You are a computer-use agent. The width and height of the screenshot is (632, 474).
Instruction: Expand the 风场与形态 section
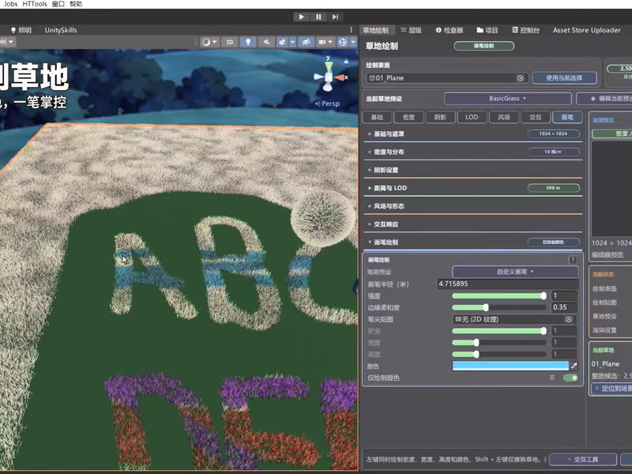pos(472,206)
